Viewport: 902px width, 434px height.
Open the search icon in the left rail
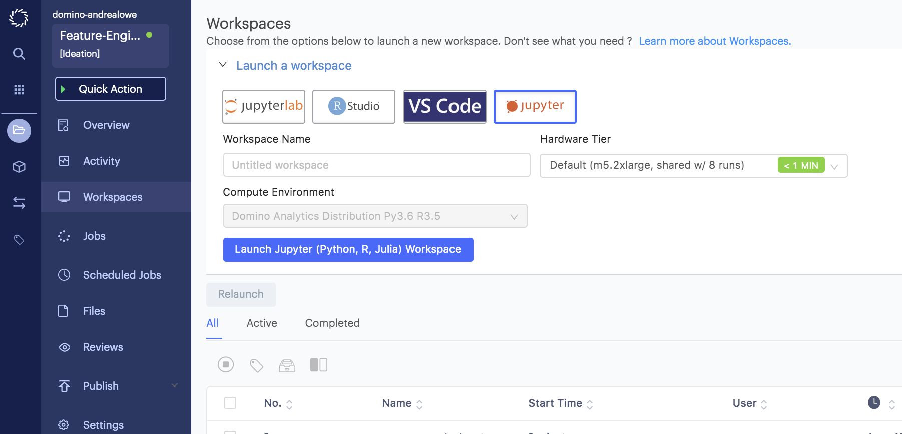[x=19, y=54]
